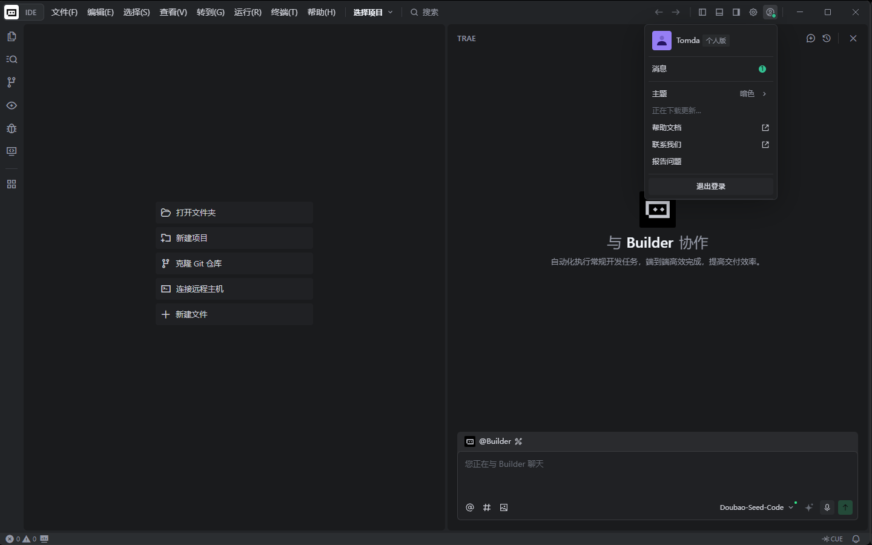The image size is (872, 545).
Task: Open the 文件(F) menu
Action: click(x=65, y=12)
